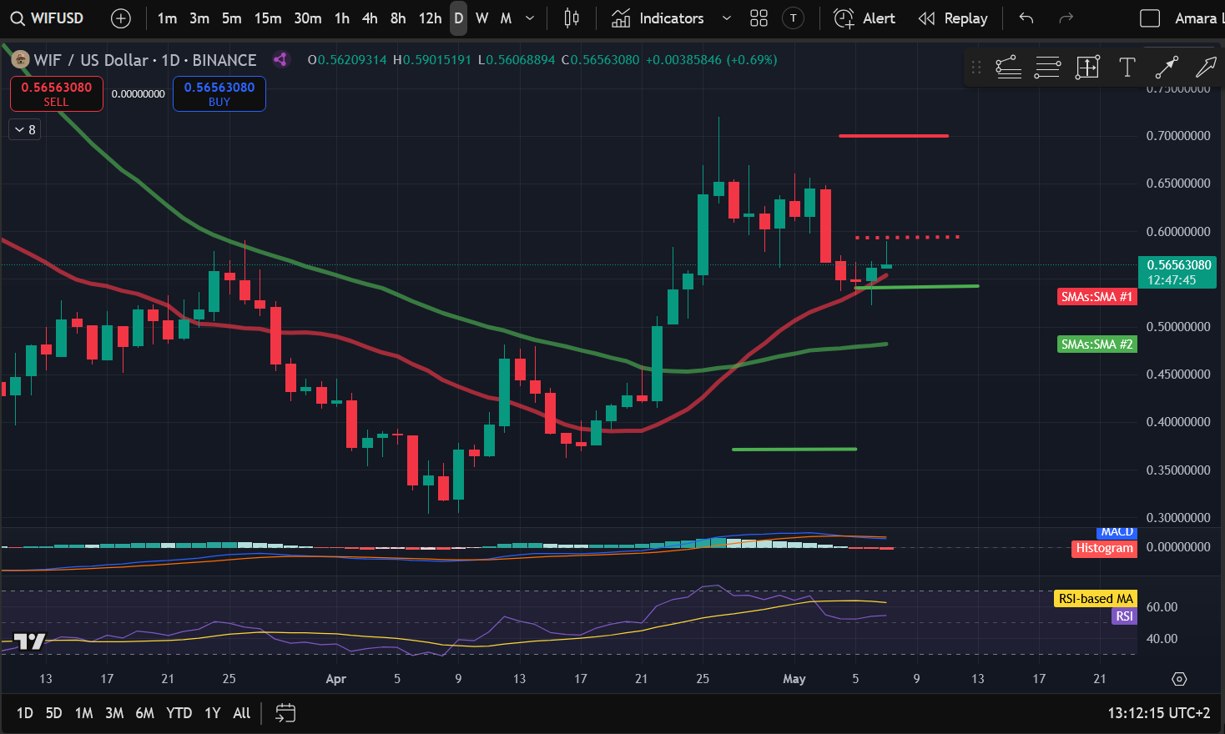
Task: Open the WIFUSD symbol search field
Action: click(x=48, y=18)
